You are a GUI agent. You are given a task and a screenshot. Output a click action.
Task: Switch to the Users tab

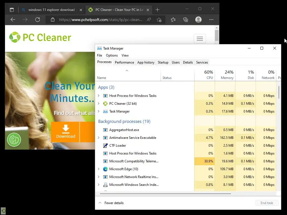click(x=176, y=62)
